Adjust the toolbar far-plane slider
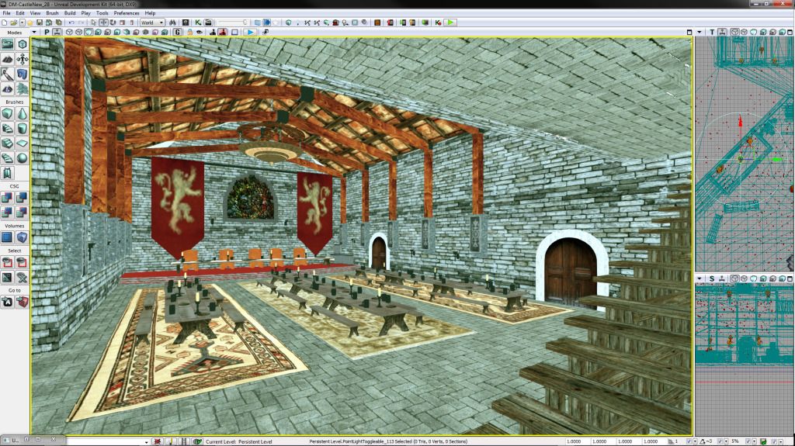 tap(233, 22)
